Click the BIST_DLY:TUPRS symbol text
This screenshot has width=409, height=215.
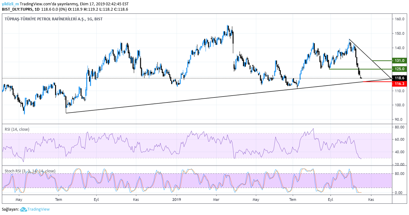click(17, 9)
